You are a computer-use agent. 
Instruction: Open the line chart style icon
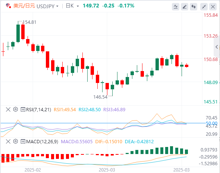click(176, 7)
